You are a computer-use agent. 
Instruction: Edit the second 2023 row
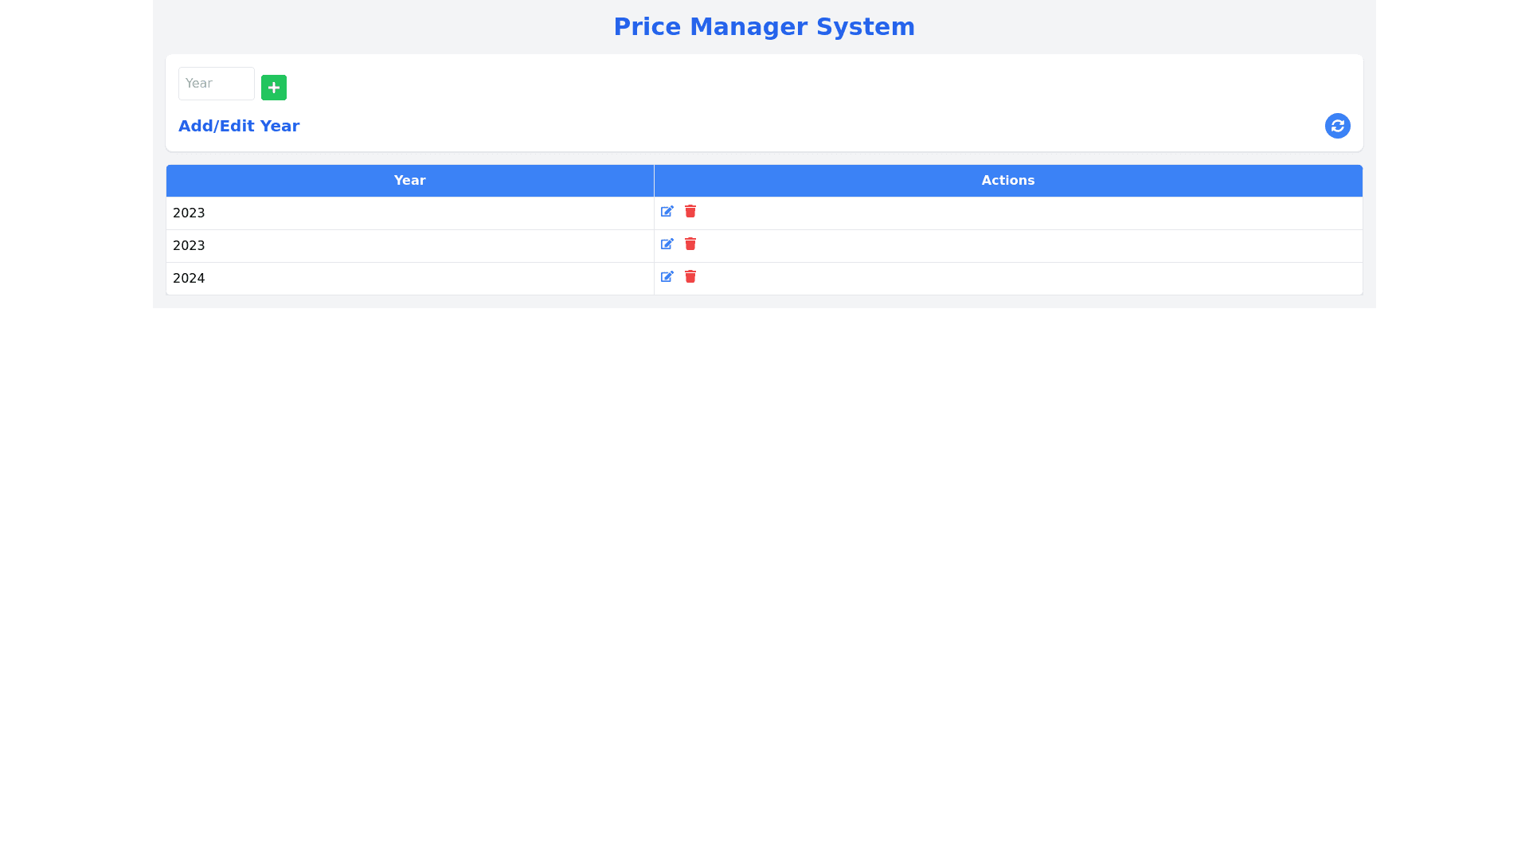tap(667, 244)
